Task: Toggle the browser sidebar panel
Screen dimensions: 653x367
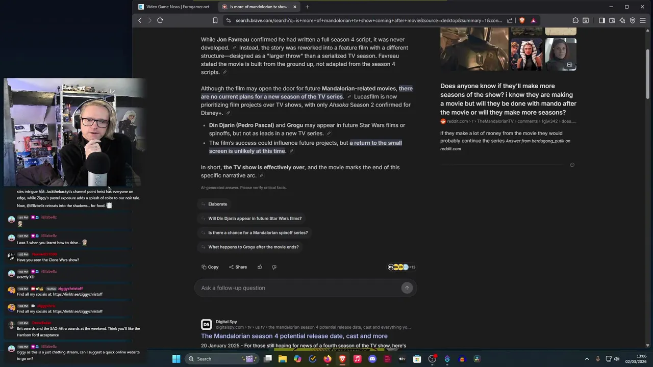Action: pyautogui.click(x=602, y=20)
